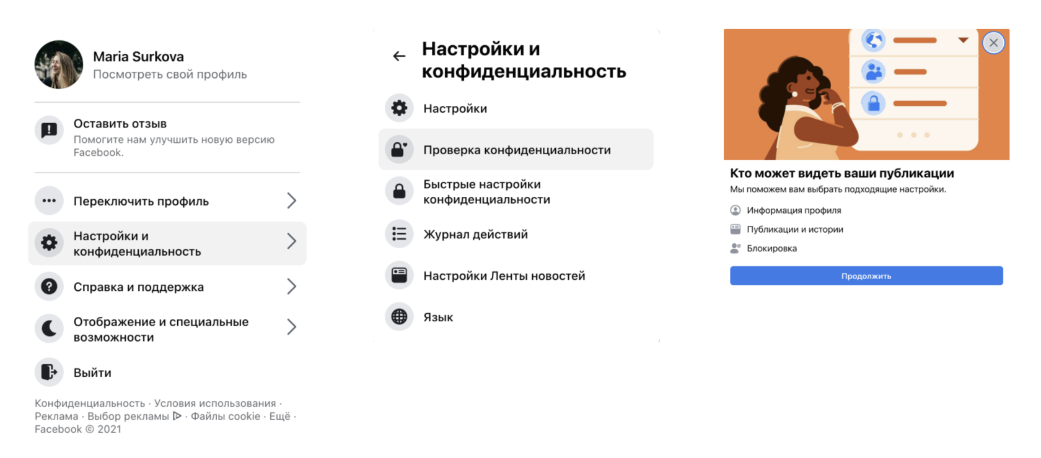Viewport: 1041px width, 458px height.
Task: Click 'Кто может видеть ваши публикации' heading
Action: (842, 173)
